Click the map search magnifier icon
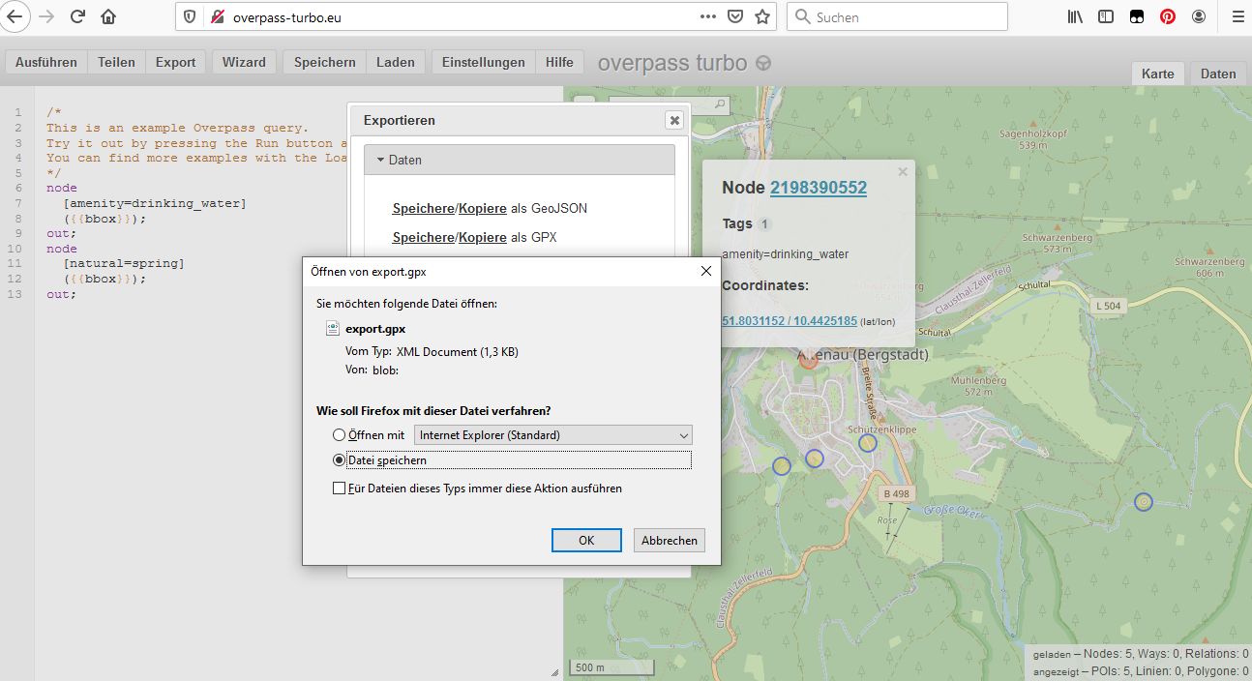 (x=719, y=103)
